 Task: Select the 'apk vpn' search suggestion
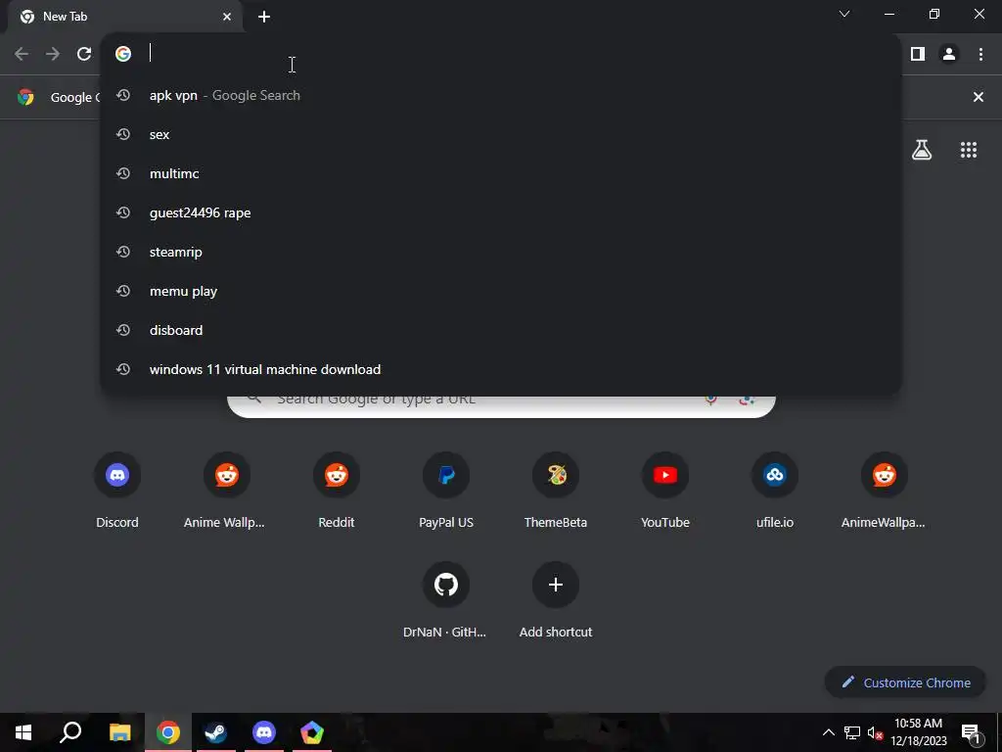(500, 95)
